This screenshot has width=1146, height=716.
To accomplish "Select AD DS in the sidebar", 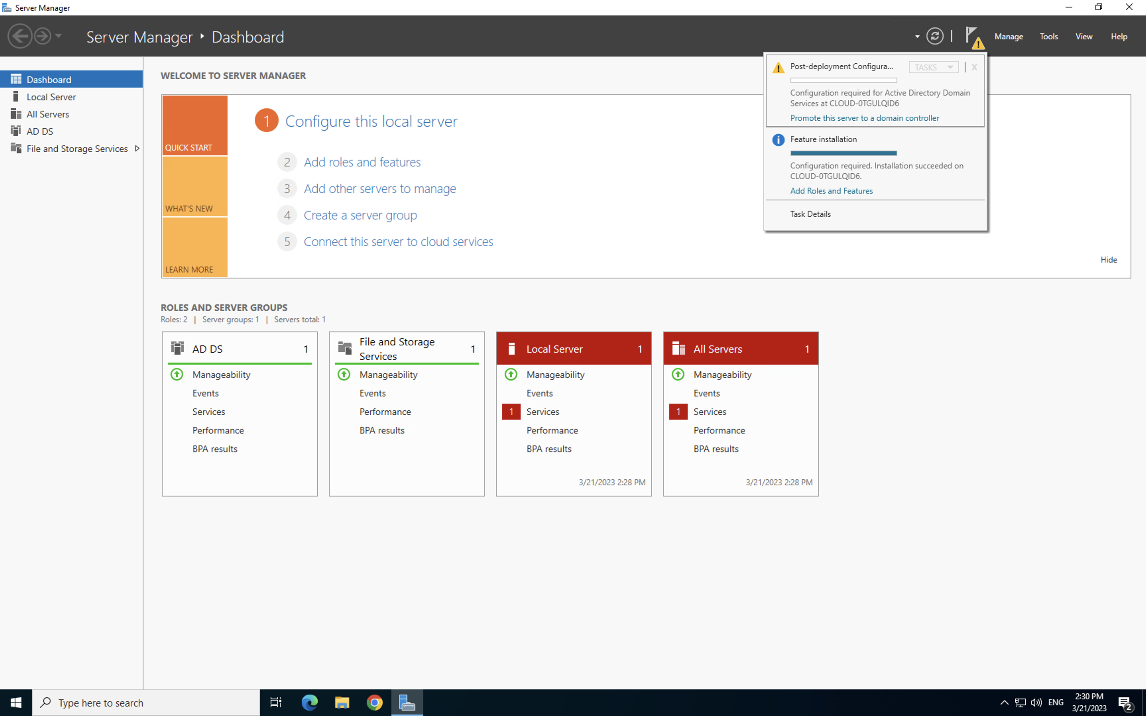I will tap(72, 131).
